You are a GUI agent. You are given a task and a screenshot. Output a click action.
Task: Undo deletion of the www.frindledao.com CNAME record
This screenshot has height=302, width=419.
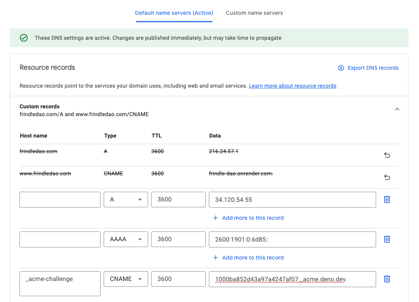pyautogui.click(x=387, y=177)
